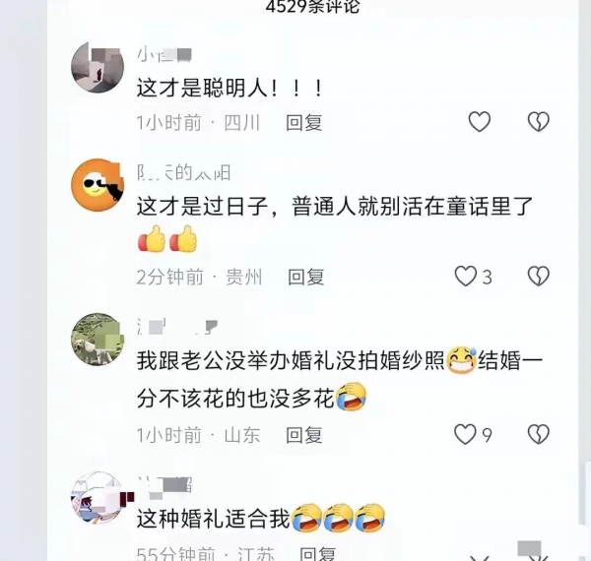Open username above 这才是聪明人 comment
Viewport: 591px width, 561px height.
click(x=164, y=55)
